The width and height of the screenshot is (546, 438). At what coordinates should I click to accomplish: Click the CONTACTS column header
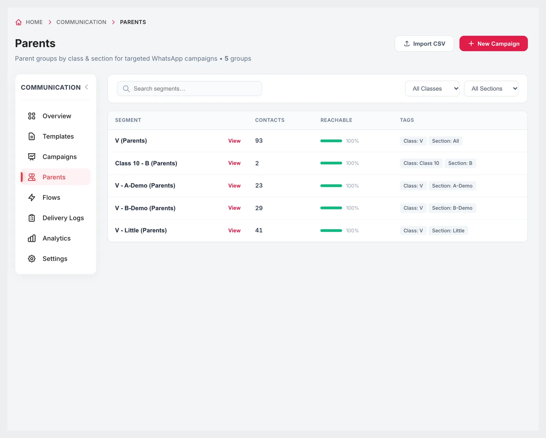click(270, 120)
